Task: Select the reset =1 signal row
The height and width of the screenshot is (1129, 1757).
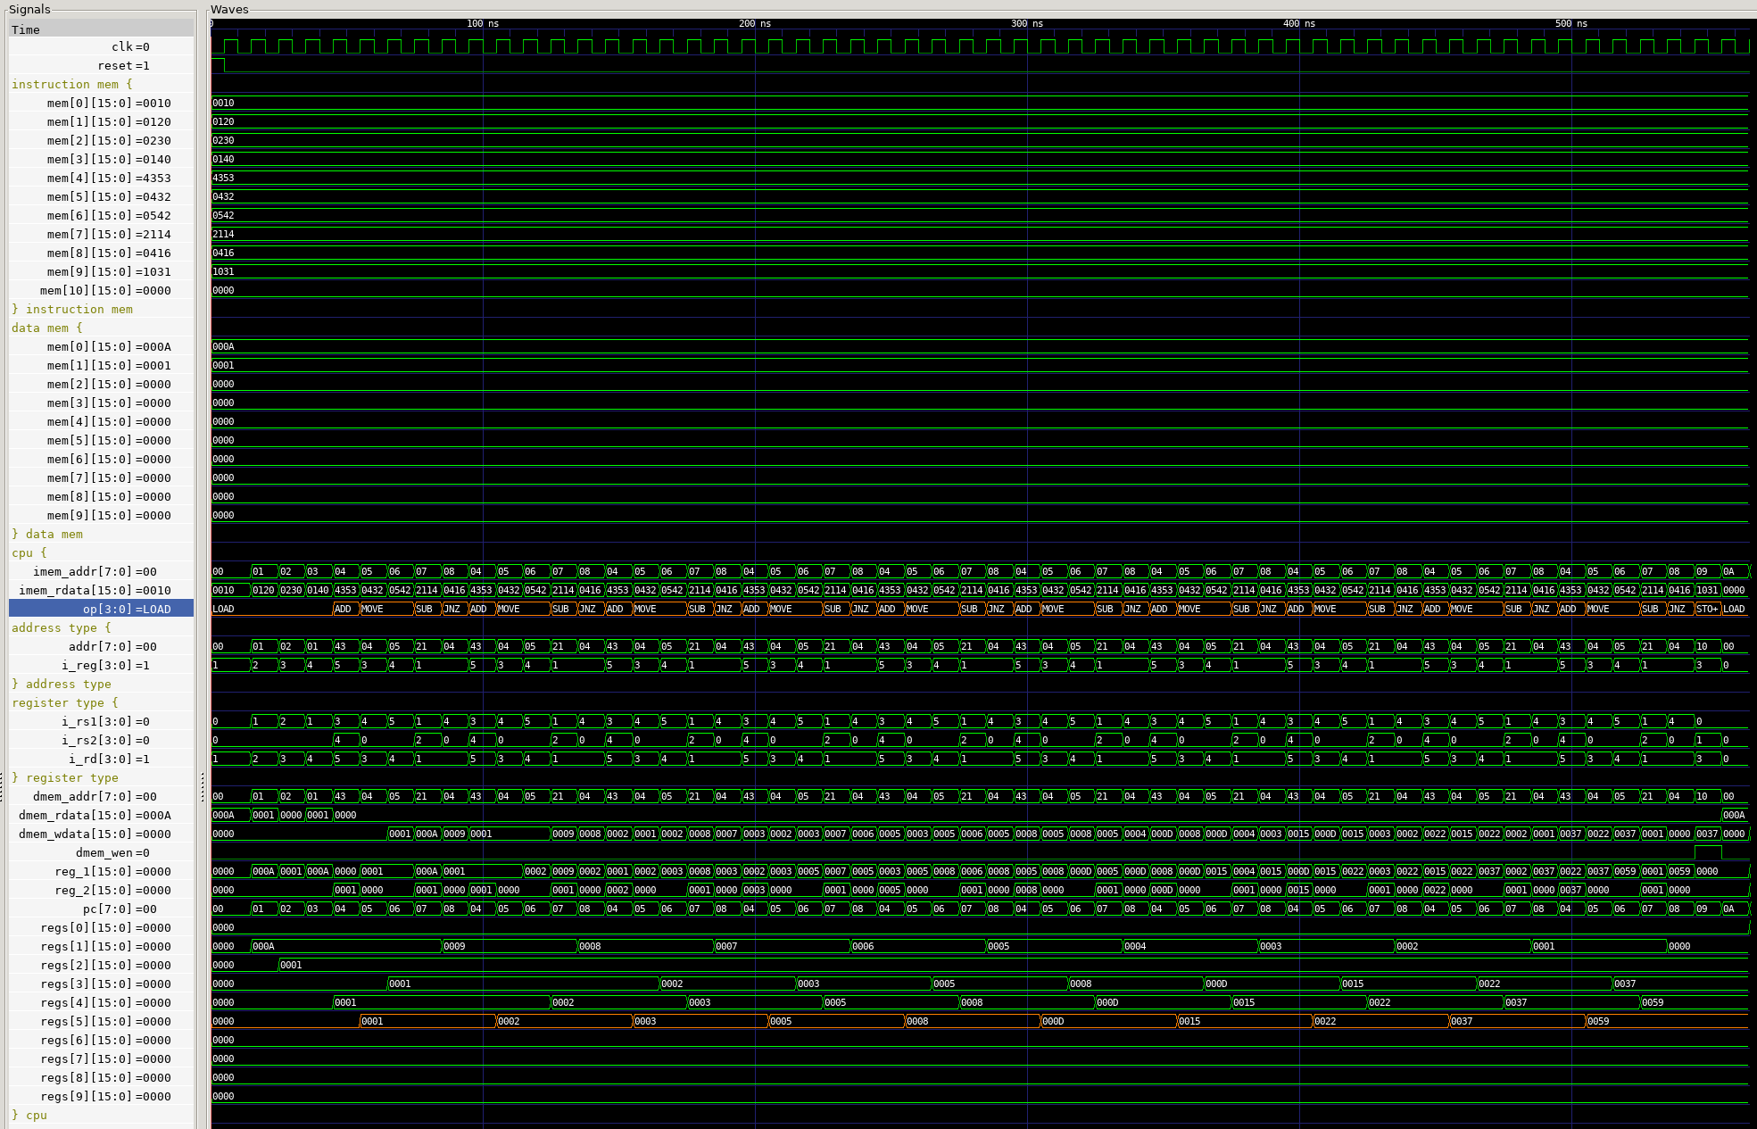Action: [101, 65]
